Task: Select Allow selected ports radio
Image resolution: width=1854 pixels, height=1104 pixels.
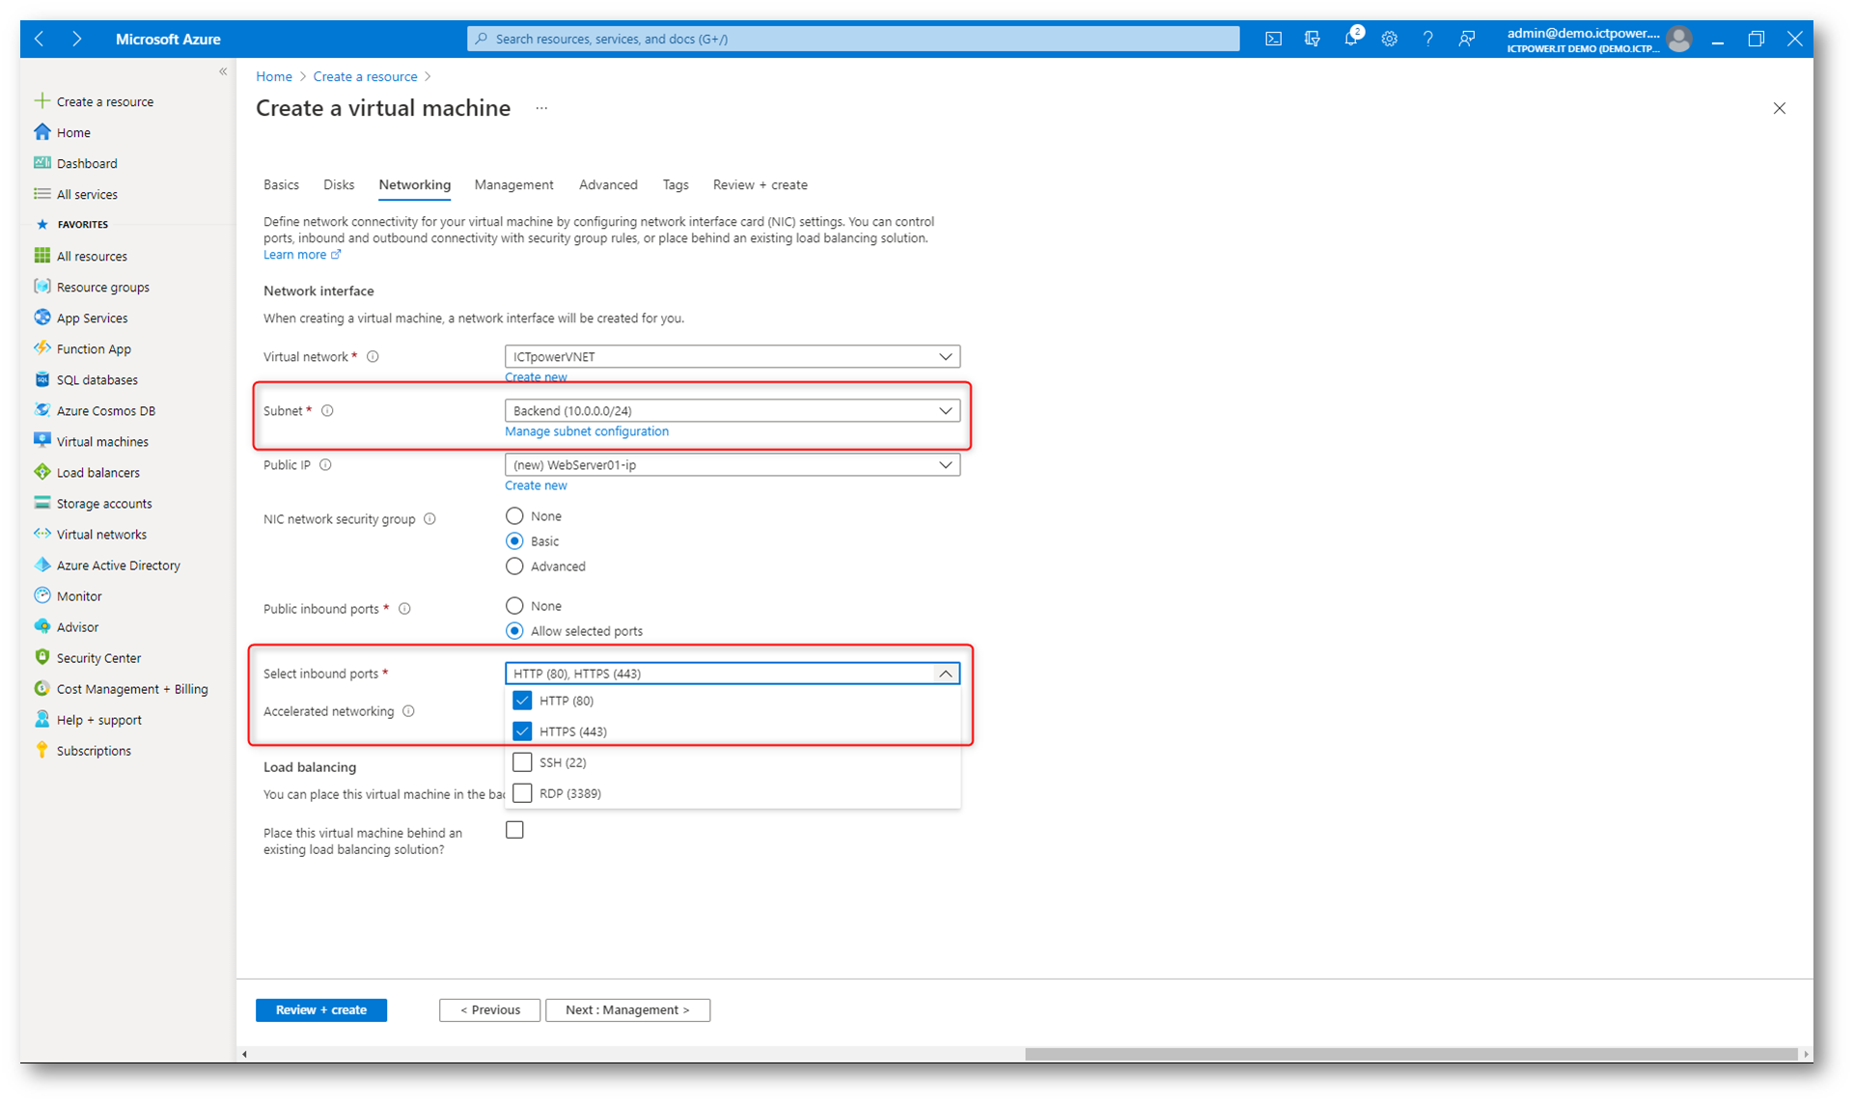Action: (514, 630)
